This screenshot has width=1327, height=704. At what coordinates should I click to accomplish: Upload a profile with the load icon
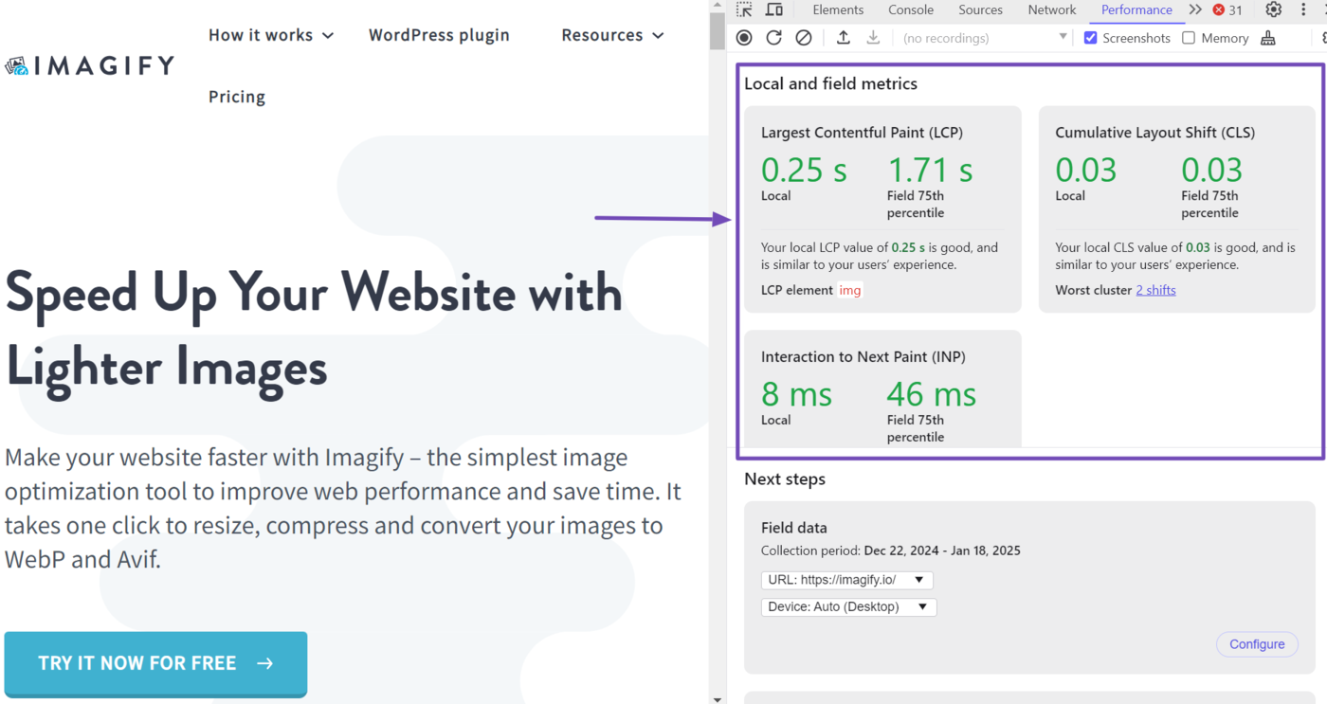[844, 38]
